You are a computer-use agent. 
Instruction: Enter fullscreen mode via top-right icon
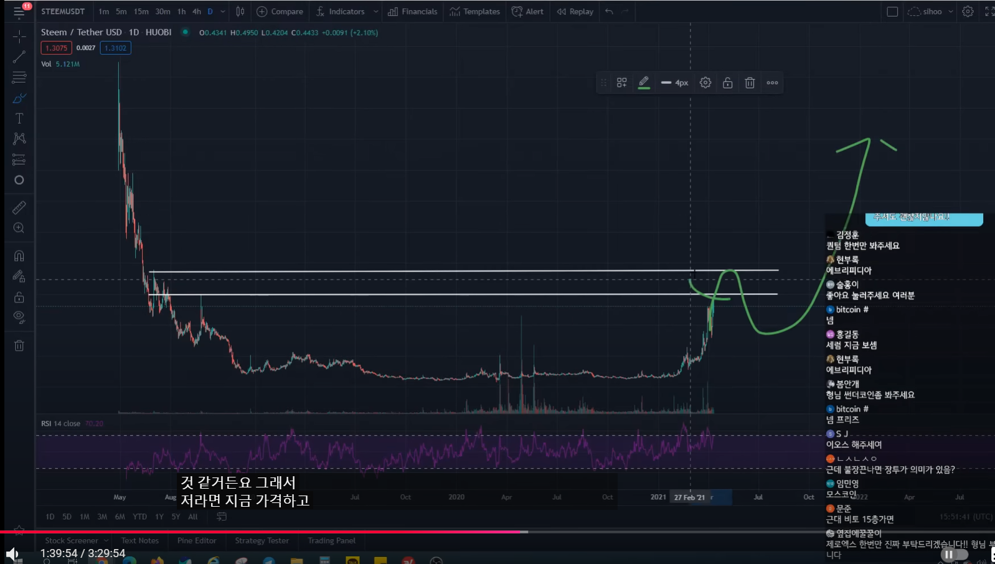(x=989, y=11)
